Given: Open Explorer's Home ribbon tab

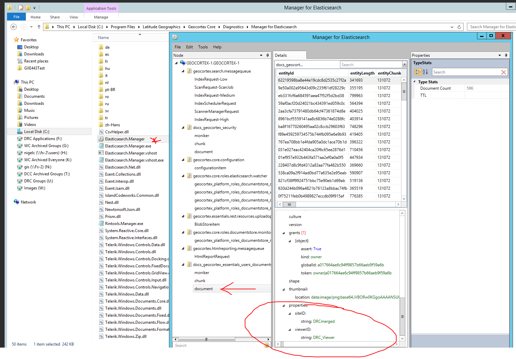Looking at the screenshot, I should click(x=36, y=17).
